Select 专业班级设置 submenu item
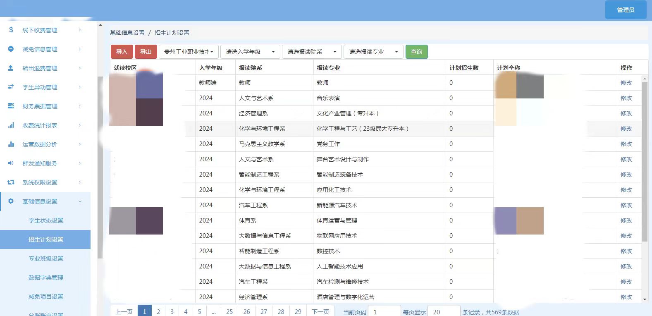 [x=46, y=259]
